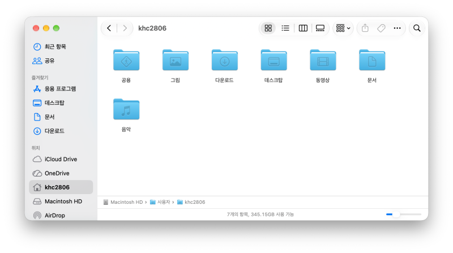Click the 공용 folder name label

click(126, 80)
